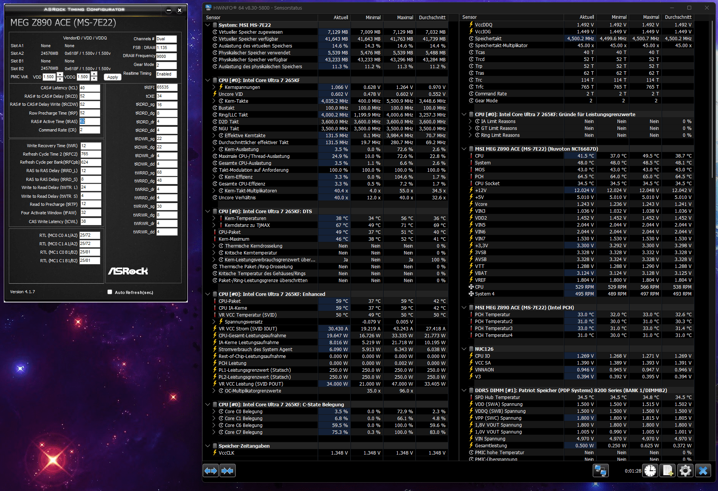
Task: Click the Refresh Cycle Time 2 (tRFC2) field
Action: click(90, 154)
